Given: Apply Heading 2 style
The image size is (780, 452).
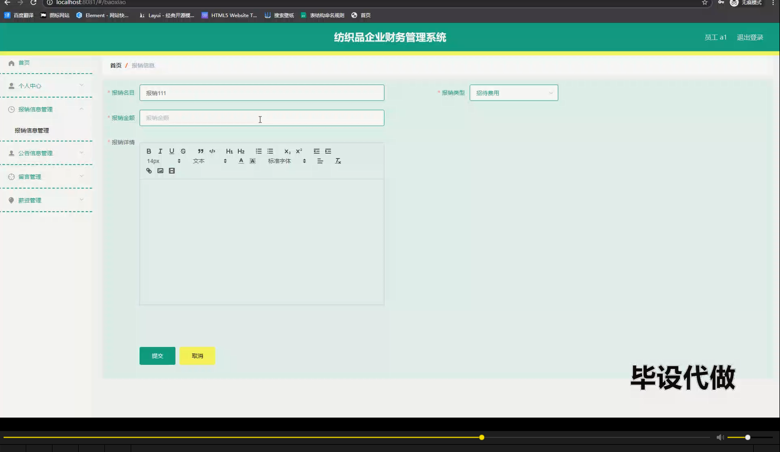Looking at the screenshot, I should (x=241, y=151).
